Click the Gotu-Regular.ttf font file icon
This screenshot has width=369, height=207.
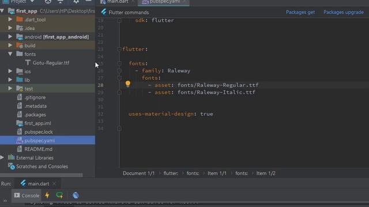click(x=28, y=63)
